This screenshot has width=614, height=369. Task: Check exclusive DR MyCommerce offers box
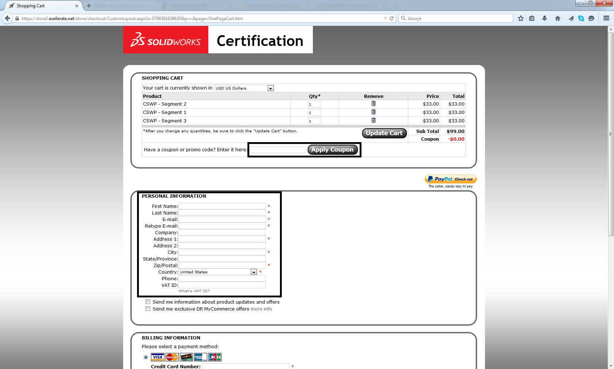pos(148,309)
